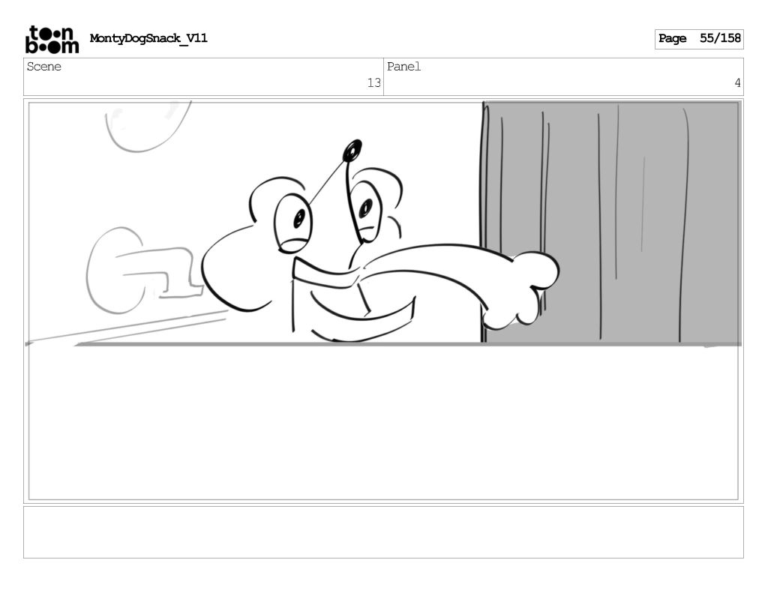Viewport: 768px width, 593px height.
Task: Click the Panel label in header
Action: [404, 67]
